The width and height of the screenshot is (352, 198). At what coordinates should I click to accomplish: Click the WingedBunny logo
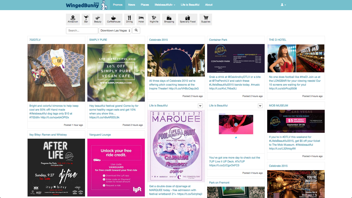(x=87, y=5)
